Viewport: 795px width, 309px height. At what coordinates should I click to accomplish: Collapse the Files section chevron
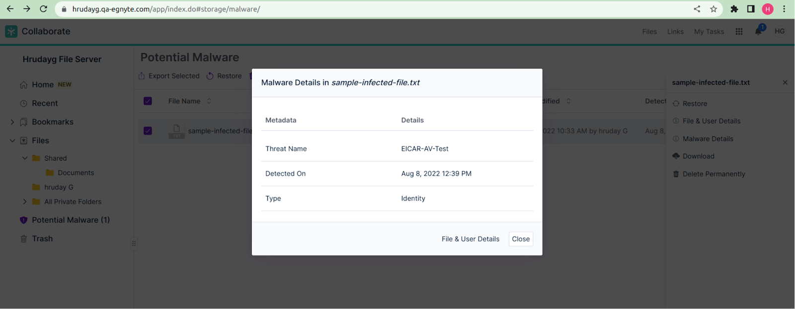(12, 141)
